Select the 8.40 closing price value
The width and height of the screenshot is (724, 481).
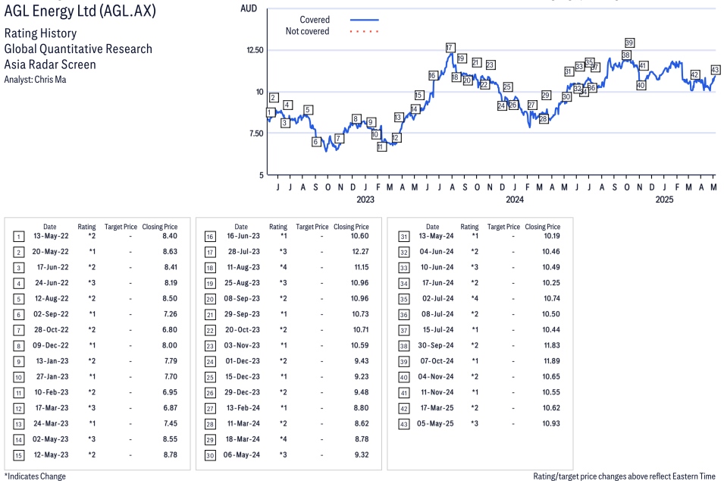click(x=170, y=236)
